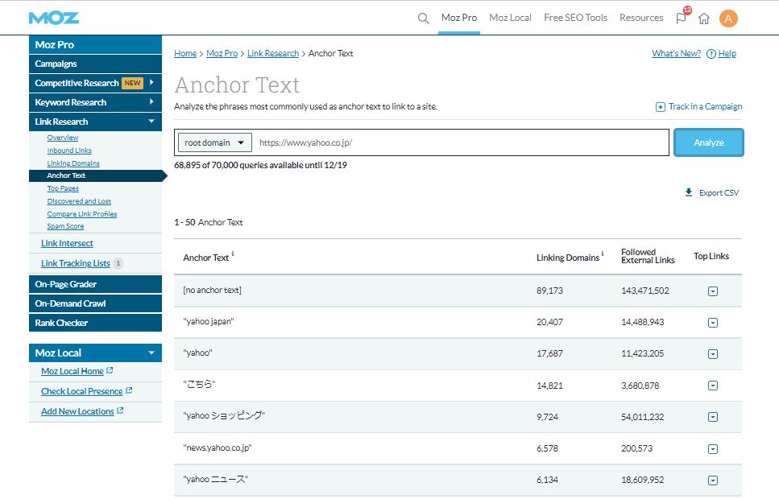This screenshot has height=499, width=779.
Task: Expand top links for "こちら" row
Action: [713, 386]
